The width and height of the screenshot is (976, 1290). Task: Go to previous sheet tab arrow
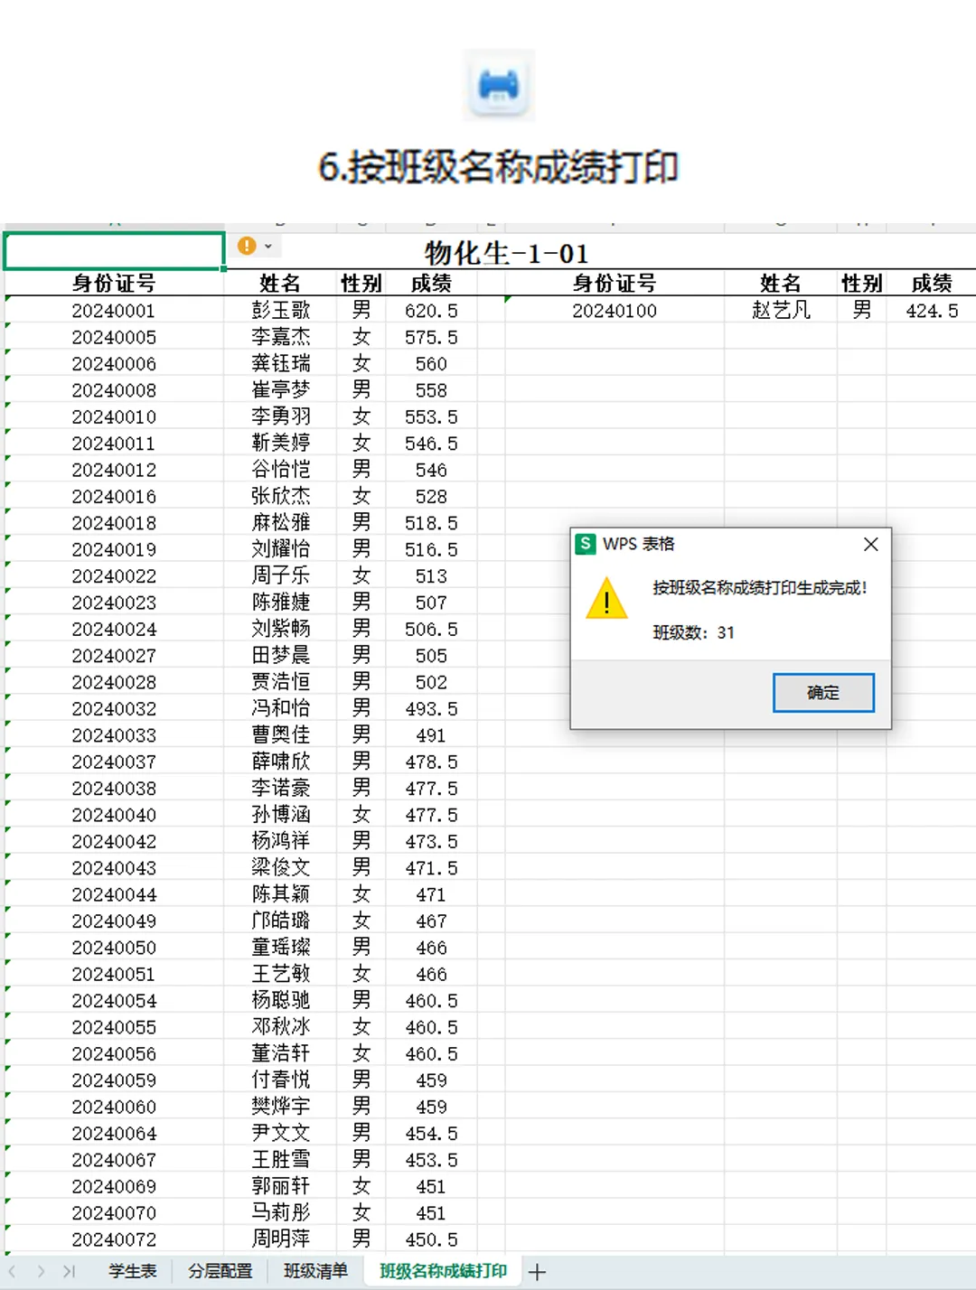pyautogui.click(x=12, y=1272)
